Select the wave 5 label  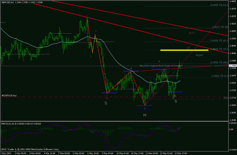(x=145, y=109)
